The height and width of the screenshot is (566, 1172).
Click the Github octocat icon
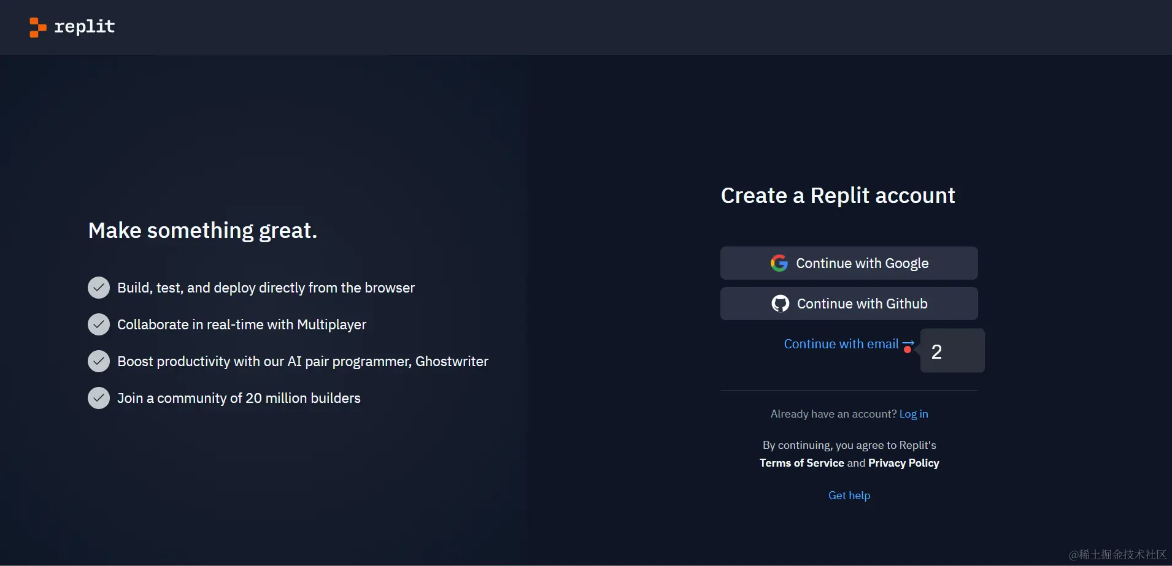point(781,304)
